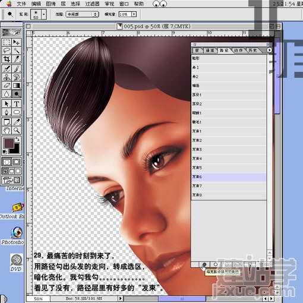Switch to the 通道 channels tab

[210, 50]
